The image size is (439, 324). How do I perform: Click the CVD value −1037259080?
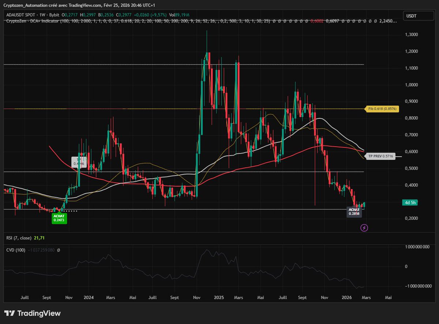coord(41,250)
